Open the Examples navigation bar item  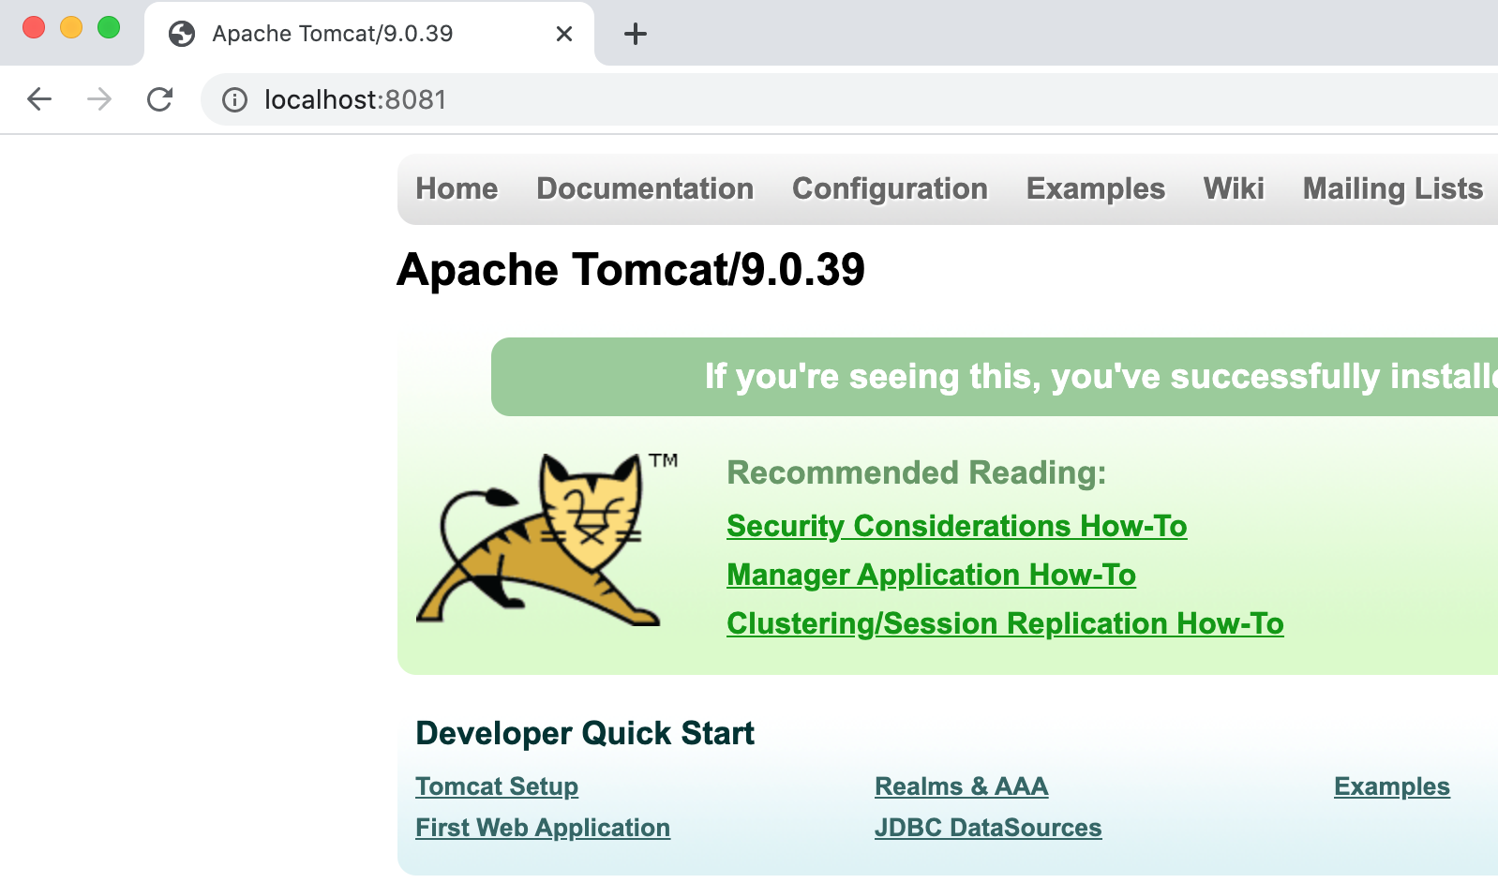1096,188
